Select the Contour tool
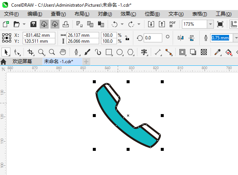 click(x=182, y=52)
